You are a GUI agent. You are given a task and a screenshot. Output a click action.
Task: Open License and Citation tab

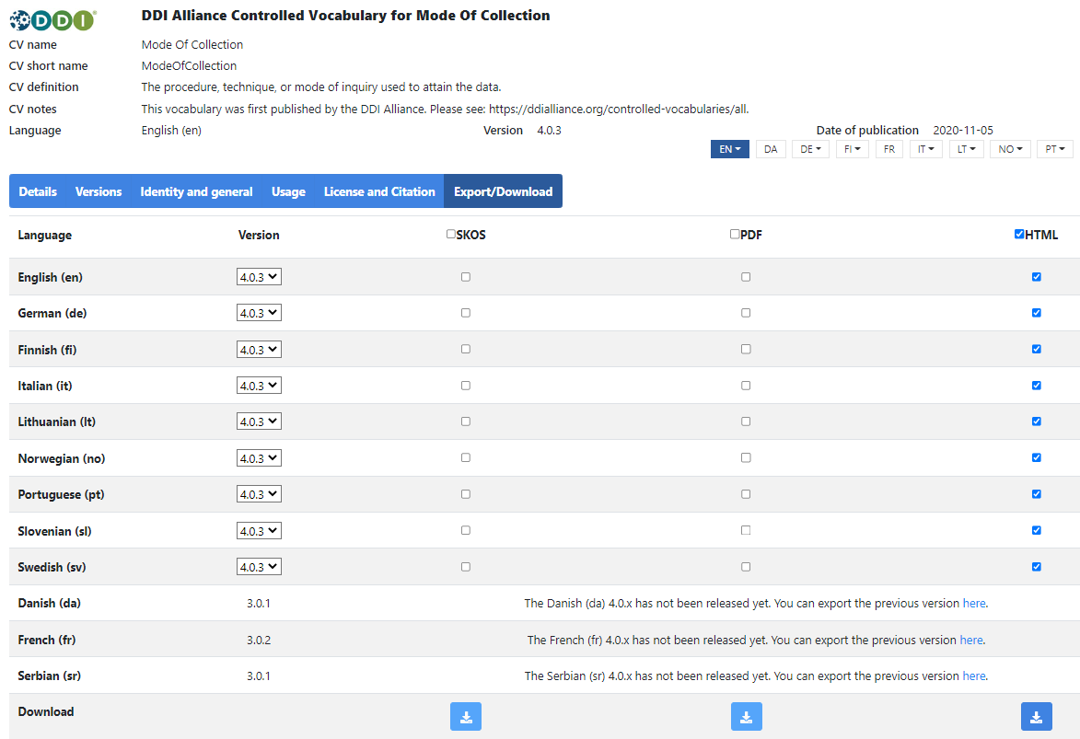(379, 191)
